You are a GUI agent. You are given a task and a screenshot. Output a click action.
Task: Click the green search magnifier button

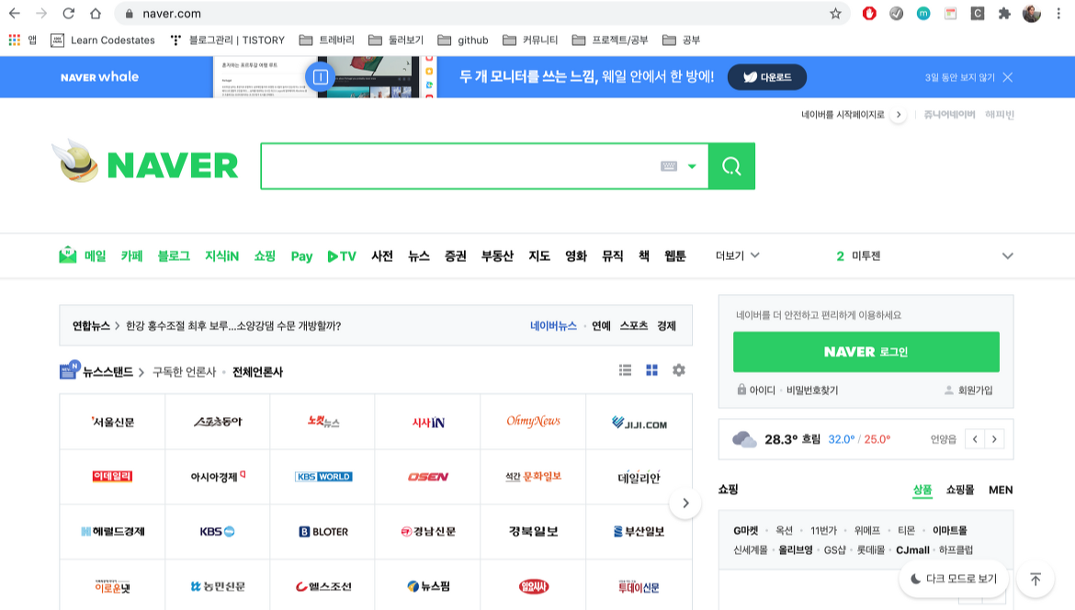pyautogui.click(x=731, y=166)
